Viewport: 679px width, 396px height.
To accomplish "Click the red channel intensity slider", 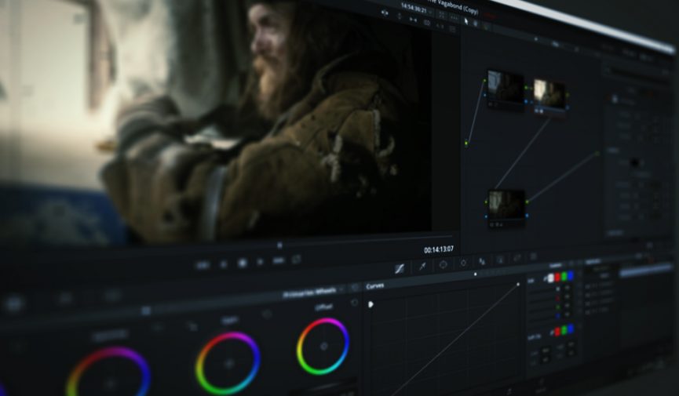I will click(542, 300).
